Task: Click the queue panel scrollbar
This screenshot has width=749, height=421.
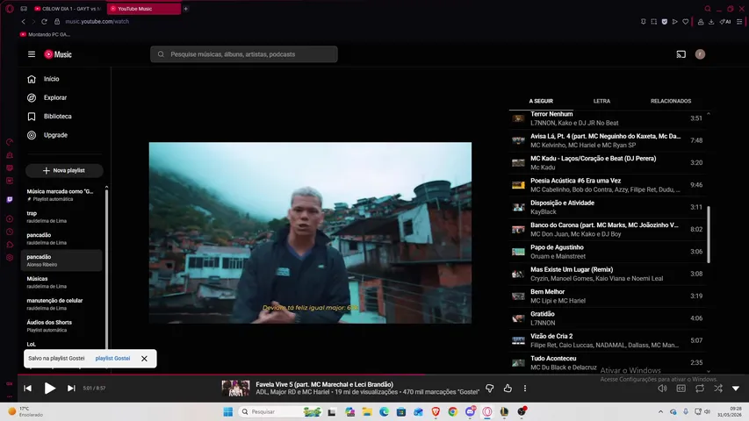Action: (x=709, y=234)
